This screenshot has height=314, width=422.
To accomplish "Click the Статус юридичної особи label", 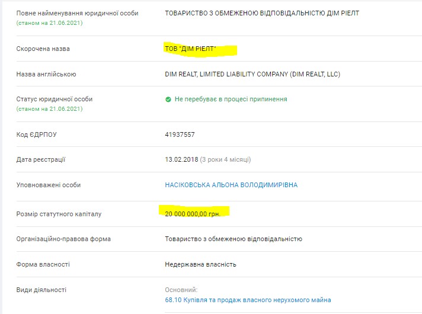I will tap(55, 100).
